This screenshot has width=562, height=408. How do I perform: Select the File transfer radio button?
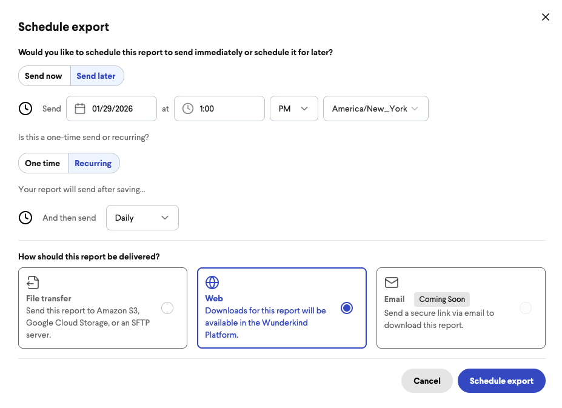[167, 308]
